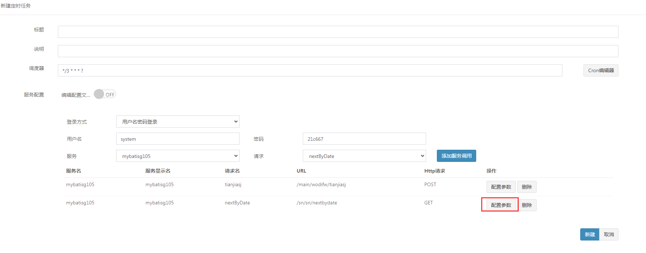Click the 添加服务调用 button

457,156
